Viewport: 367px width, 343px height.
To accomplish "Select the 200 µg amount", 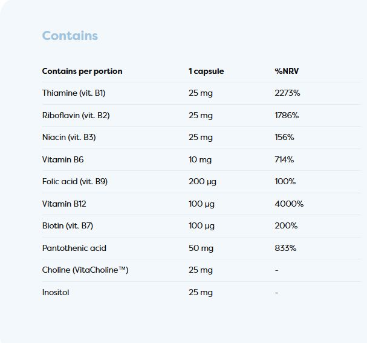I will click(x=201, y=182).
